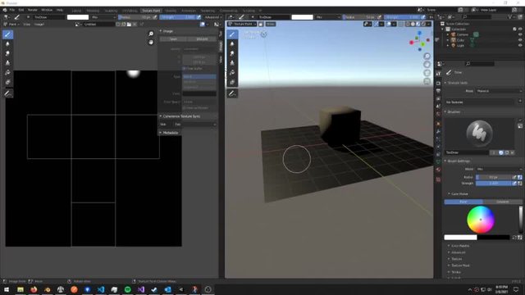
Task: Select Soften tool in 3D viewport toolbar
Action: point(232,43)
